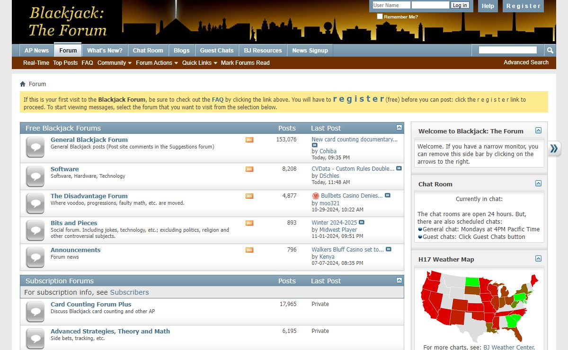Open the BJ Resources tab
The image size is (568, 350).
tap(263, 51)
